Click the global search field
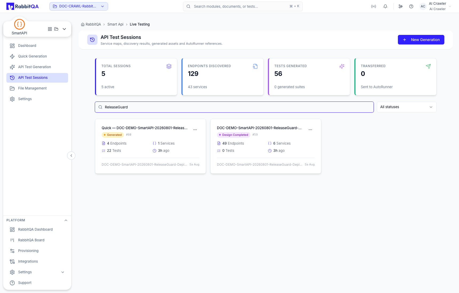This screenshot has width=459, height=293. pos(243,6)
